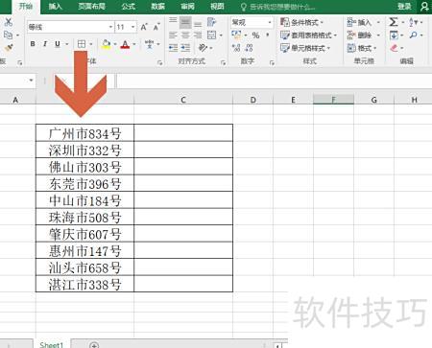Open 条件格式 conditional formatting
Image resolution: width=432 pixels, height=348 pixels.
click(301, 22)
